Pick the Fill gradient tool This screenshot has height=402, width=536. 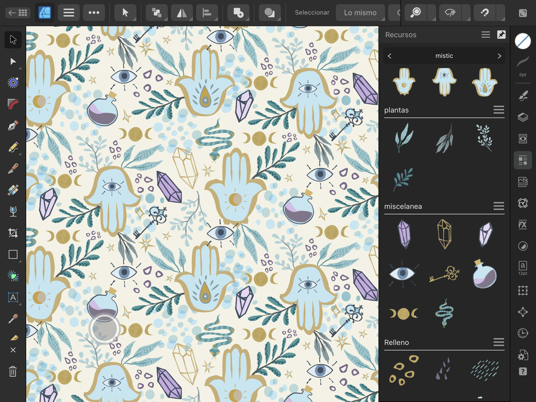coord(13,190)
